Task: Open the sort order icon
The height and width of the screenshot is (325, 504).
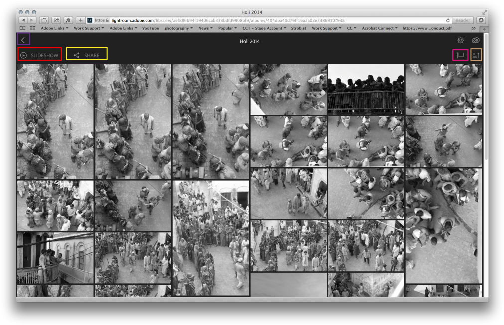Action: coord(476,55)
